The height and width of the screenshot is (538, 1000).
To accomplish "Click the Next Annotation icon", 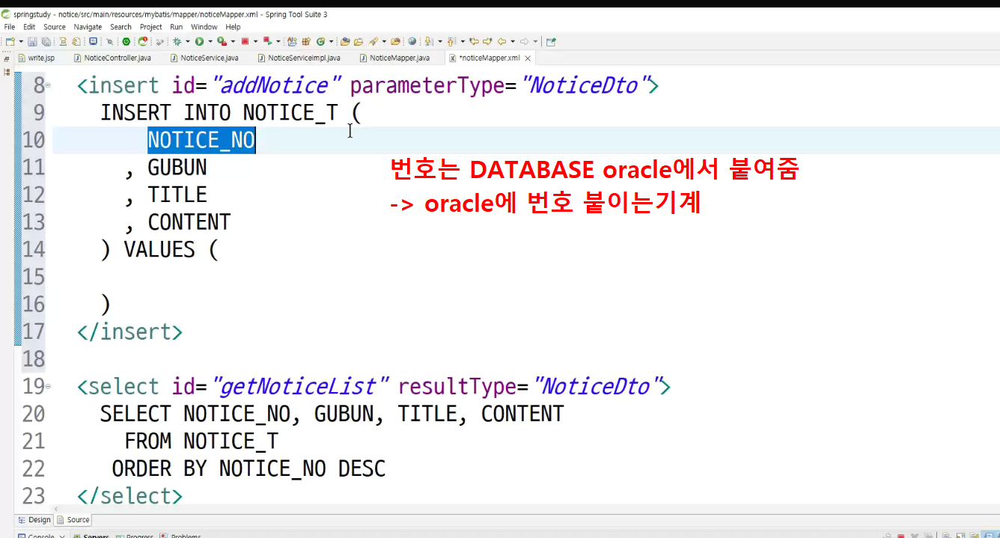I will (x=428, y=41).
